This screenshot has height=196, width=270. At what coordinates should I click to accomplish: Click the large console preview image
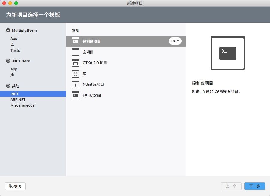[x=228, y=53]
